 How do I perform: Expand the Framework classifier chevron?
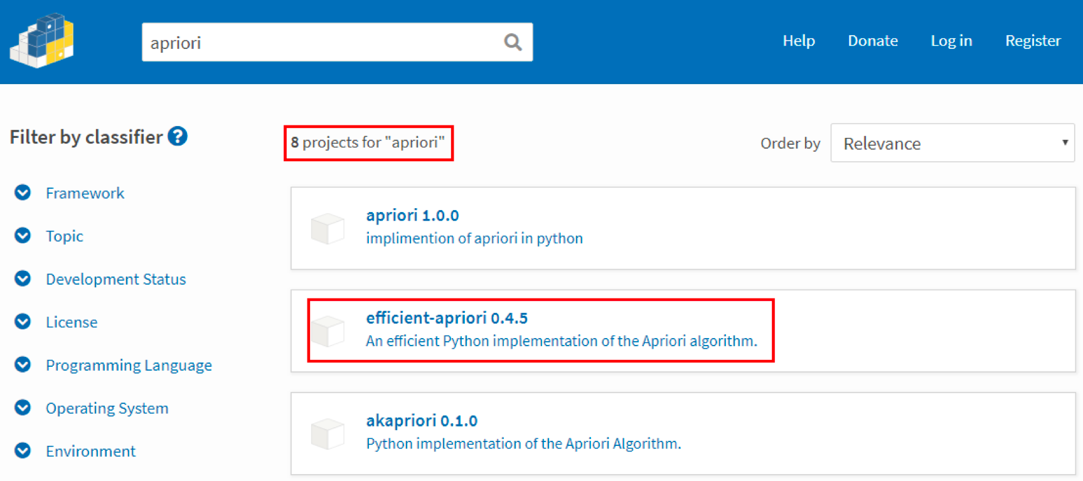tap(23, 193)
